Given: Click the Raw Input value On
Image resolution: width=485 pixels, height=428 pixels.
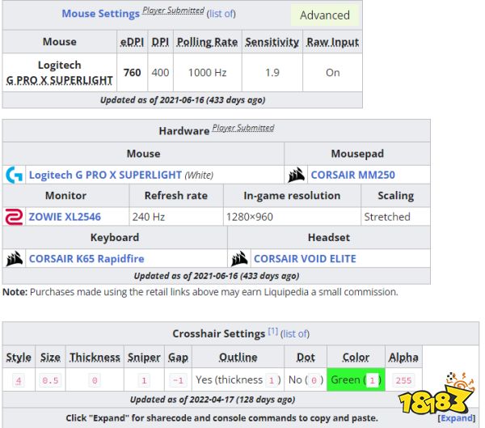Looking at the screenshot, I should point(332,73).
